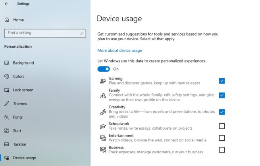Uncheck the Family checkbox
The height and width of the screenshot is (166, 260).
coord(222,95)
